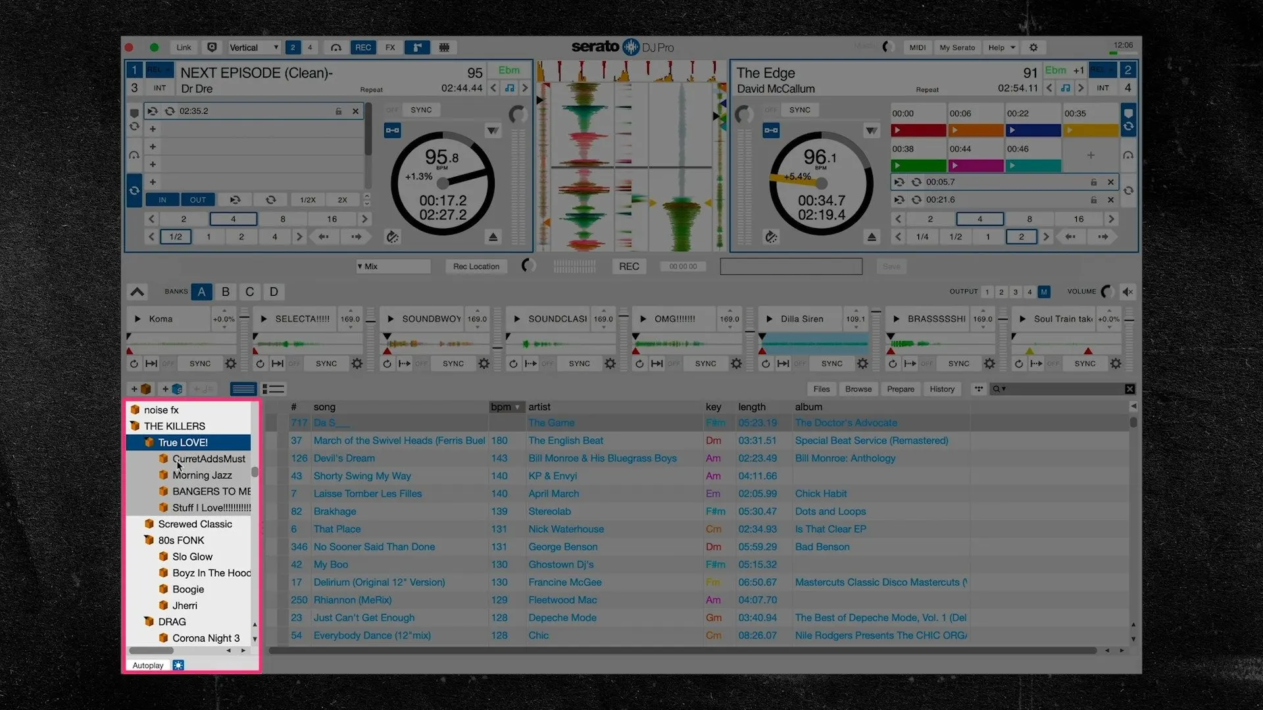The height and width of the screenshot is (710, 1263).
Task: Select sampler bank D
Action: pos(274,292)
